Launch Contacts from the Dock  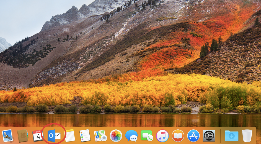point(23,136)
